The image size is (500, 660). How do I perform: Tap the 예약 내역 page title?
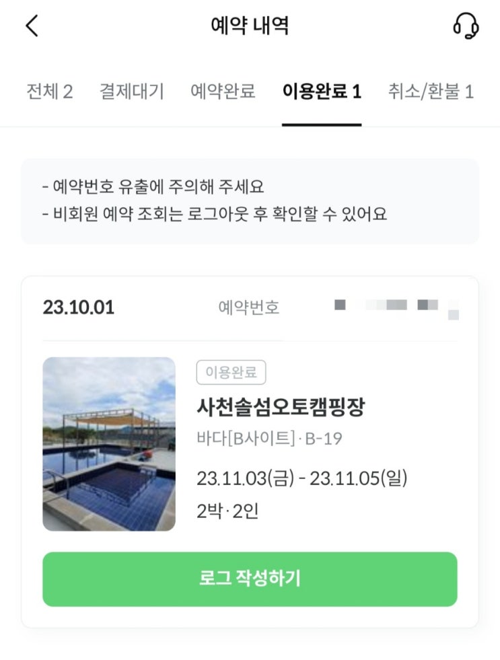point(250,26)
